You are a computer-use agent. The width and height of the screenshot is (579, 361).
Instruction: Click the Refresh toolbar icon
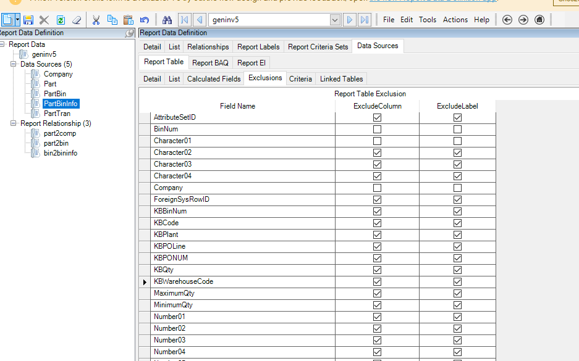coord(61,20)
